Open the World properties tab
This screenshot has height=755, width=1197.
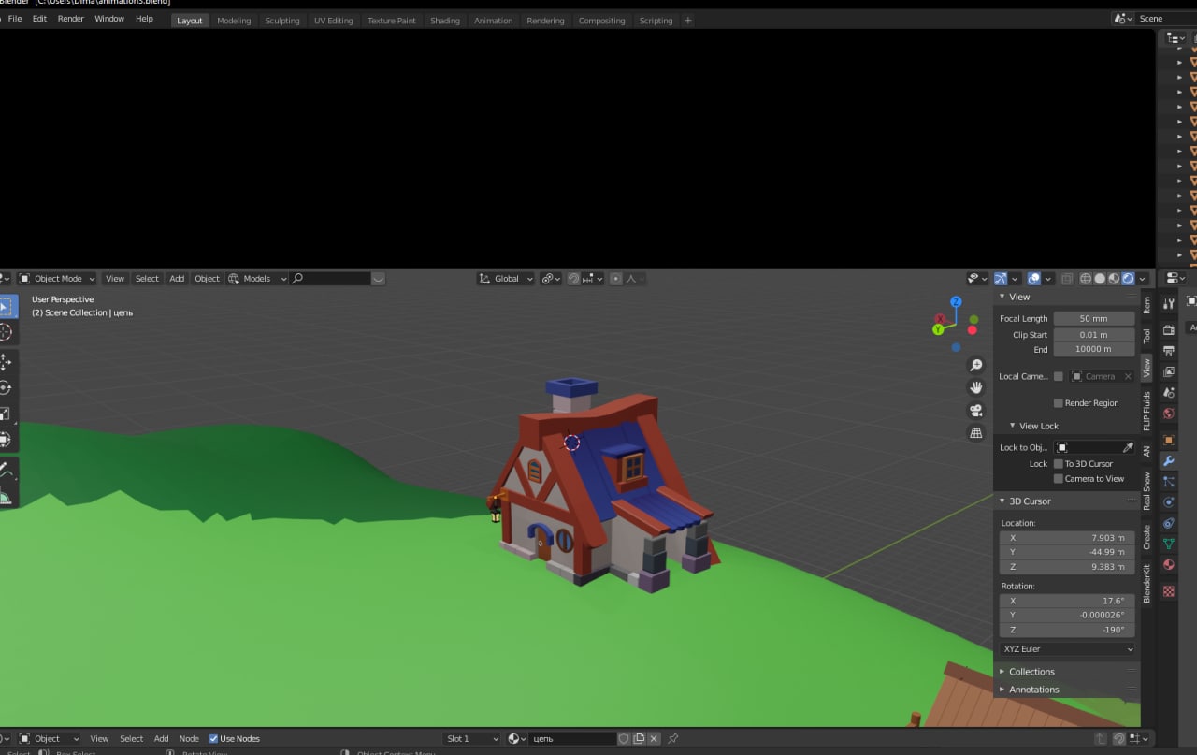coord(1169,414)
